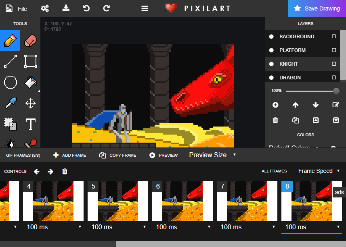Viewport: 346px width, 247px height.
Task: Open the hamburger menu in the top toolbar
Action: coord(145,8)
